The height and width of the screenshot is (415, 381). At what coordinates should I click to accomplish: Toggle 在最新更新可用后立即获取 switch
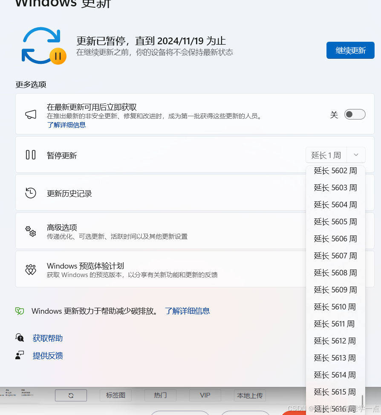(x=355, y=114)
